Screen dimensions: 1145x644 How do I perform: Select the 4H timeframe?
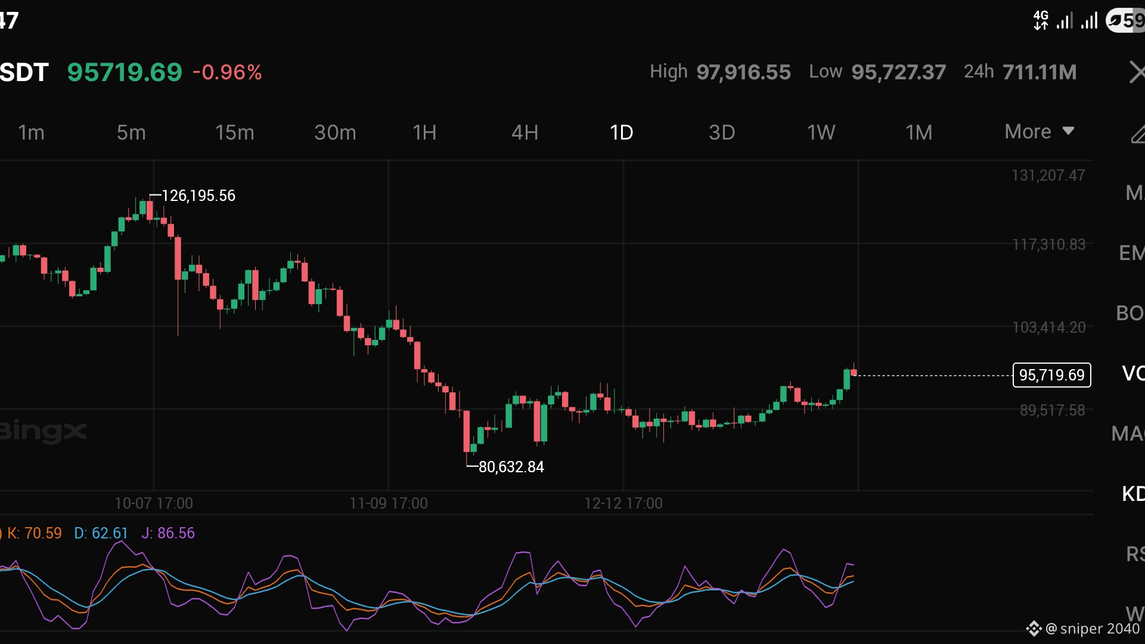tap(525, 132)
